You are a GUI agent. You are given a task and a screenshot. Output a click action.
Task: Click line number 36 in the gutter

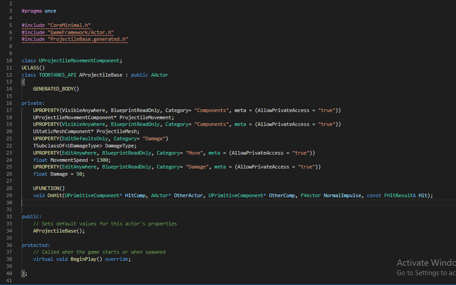[x=9, y=245]
